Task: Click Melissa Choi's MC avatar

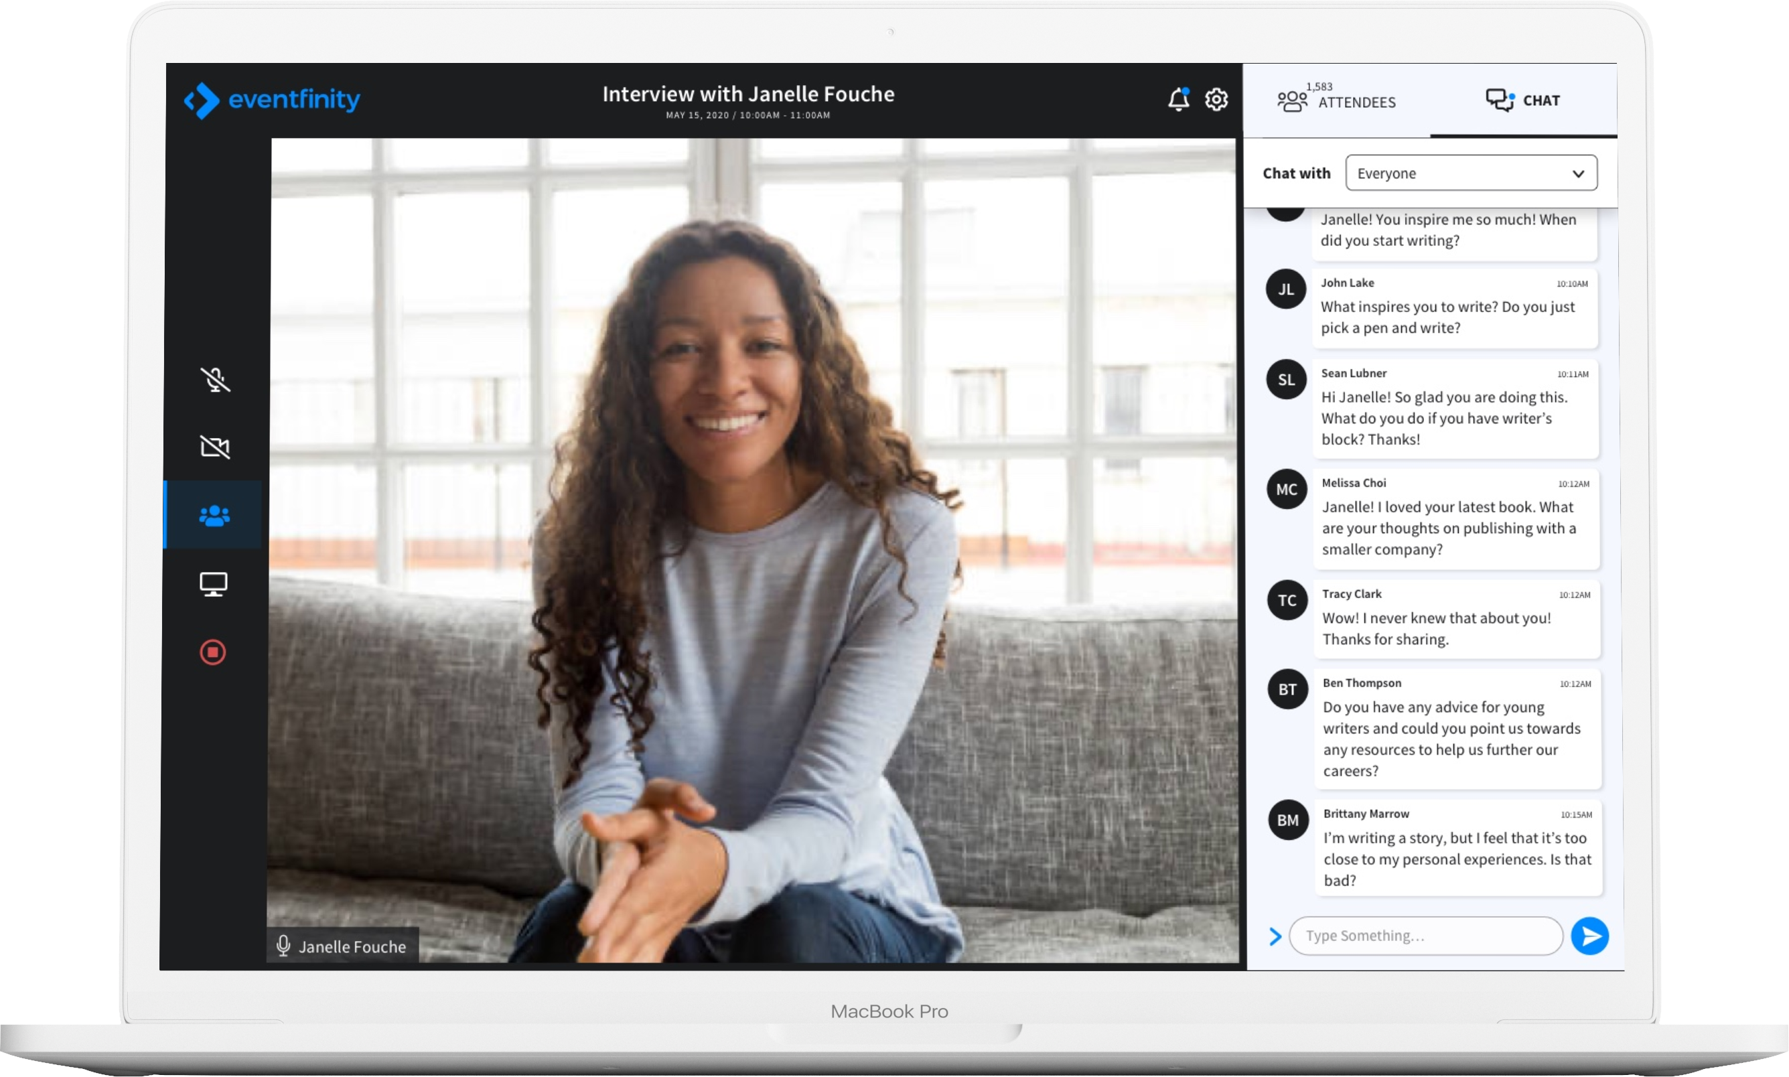Action: pos(1287,489)
